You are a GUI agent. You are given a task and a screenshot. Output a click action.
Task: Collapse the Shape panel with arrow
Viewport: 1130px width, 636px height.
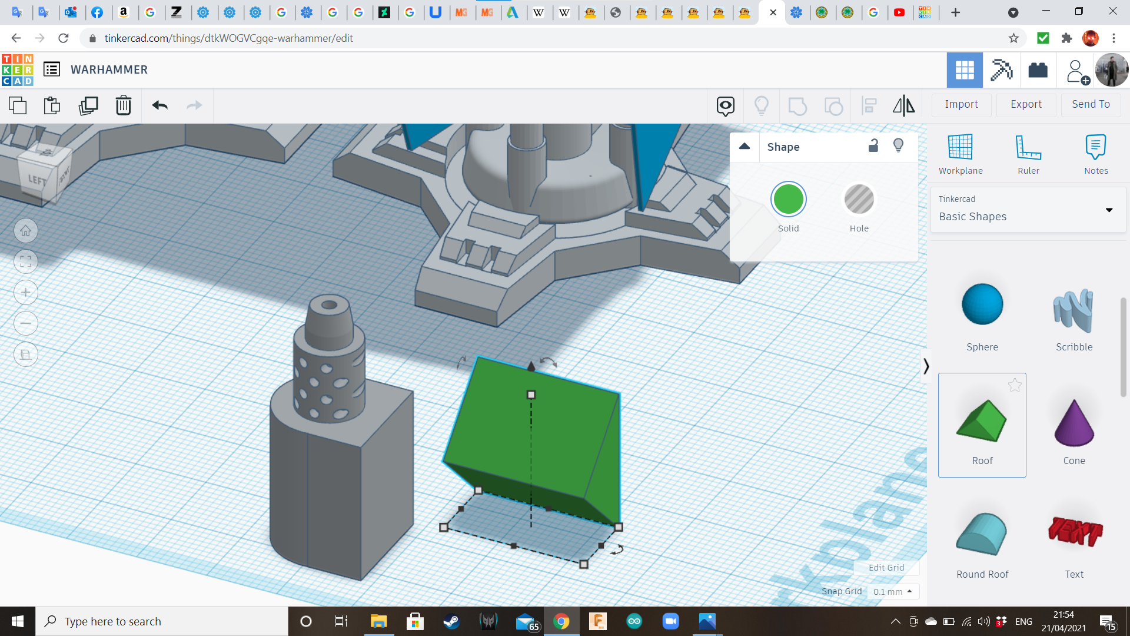click(x=745, y=147)
